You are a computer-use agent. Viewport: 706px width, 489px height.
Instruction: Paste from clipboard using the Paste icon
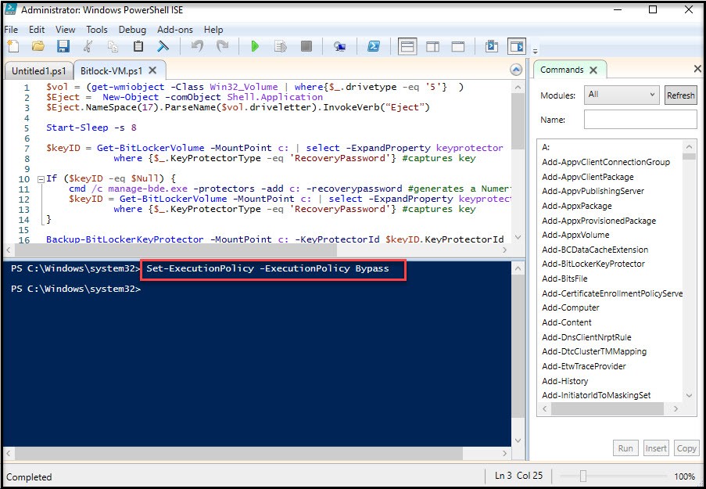(138, 46)
